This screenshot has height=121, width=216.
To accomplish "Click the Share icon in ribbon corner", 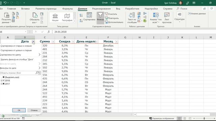I will coord(205,9).
